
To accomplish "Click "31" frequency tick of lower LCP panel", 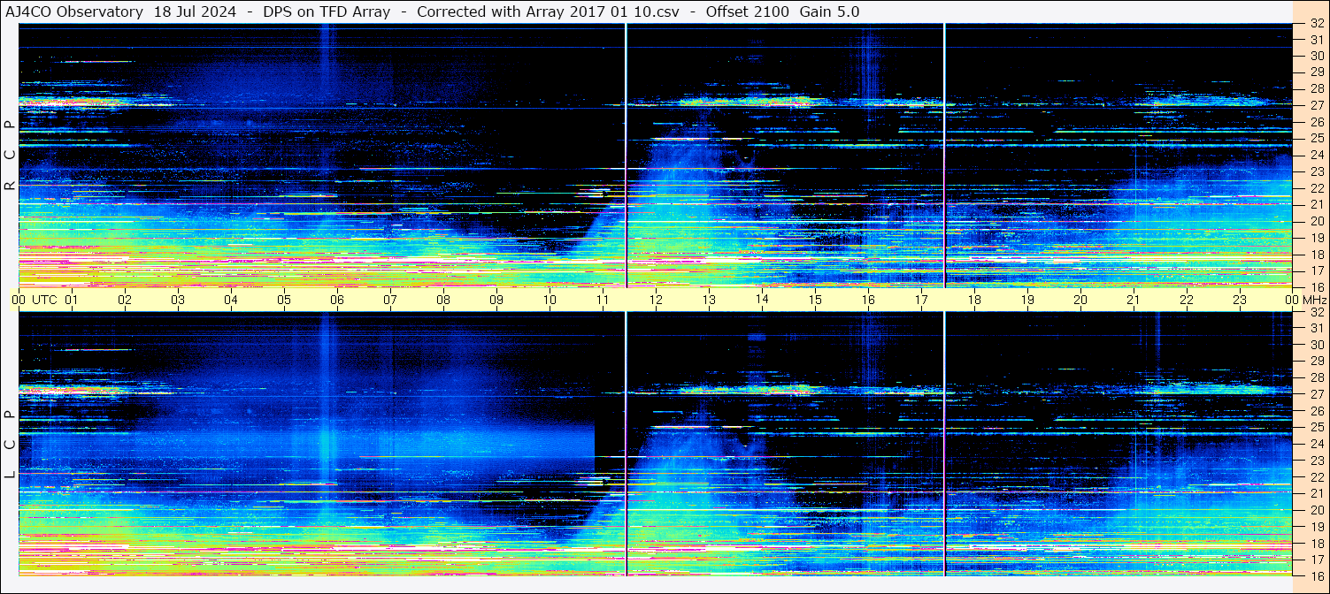I will pyautogui.click(x=1316, y=328).
